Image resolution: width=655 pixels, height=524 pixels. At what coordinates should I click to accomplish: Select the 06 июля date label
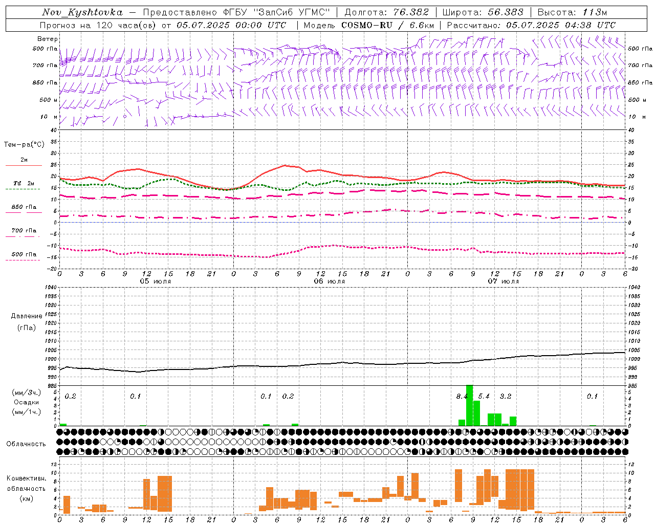click(330, 281)
